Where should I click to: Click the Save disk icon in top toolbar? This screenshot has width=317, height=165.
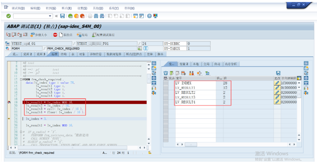[62, 16]
